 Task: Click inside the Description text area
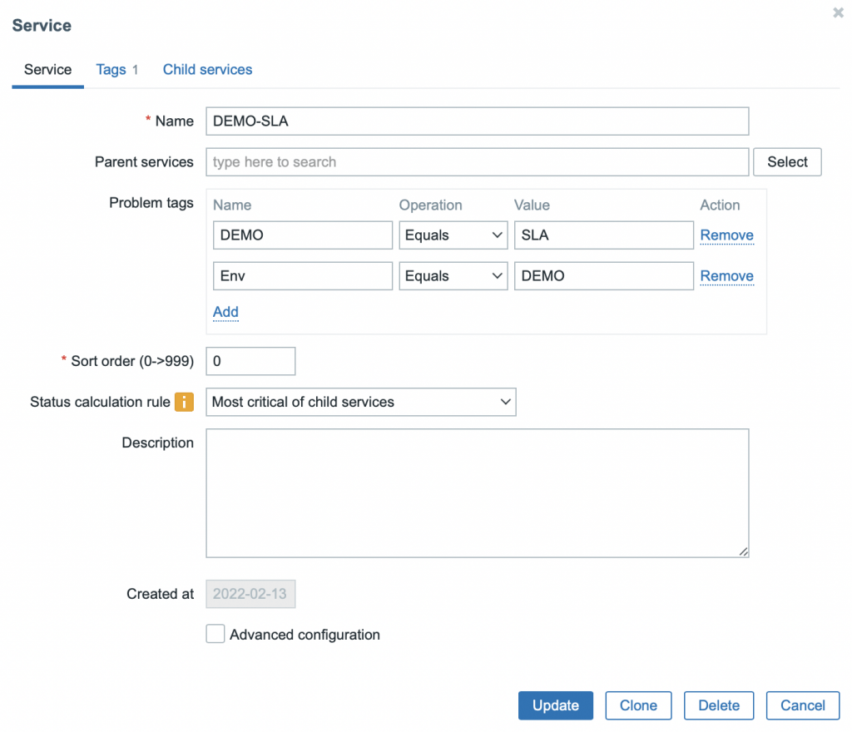pos(477,492)
